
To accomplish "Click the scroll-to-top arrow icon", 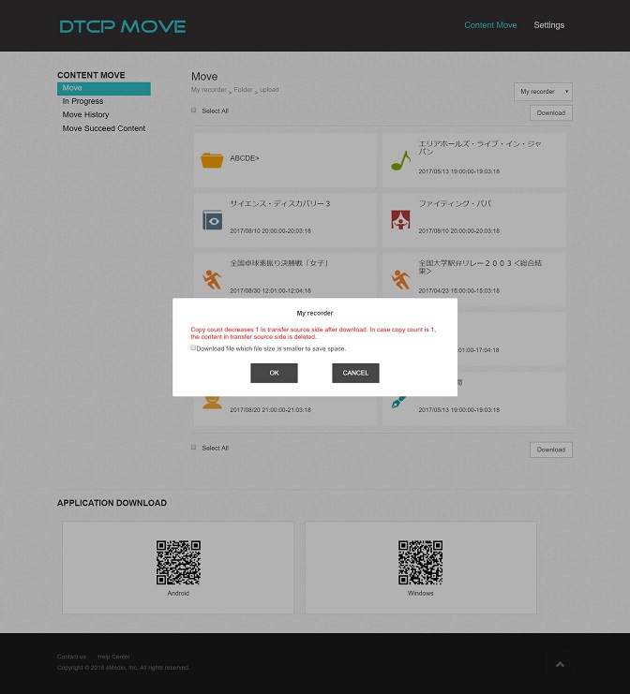I will [560, 665].
